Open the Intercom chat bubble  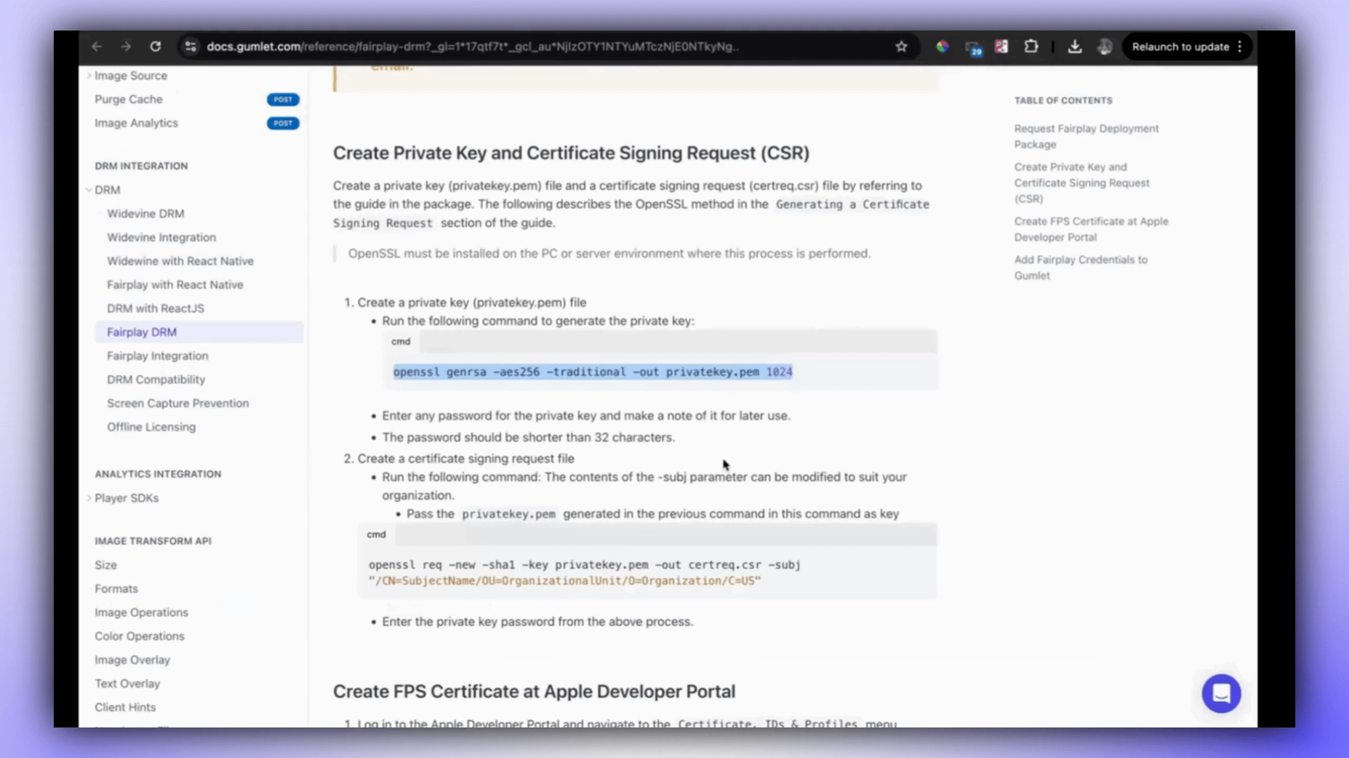pyautogui.click(x=1221, y=693)
